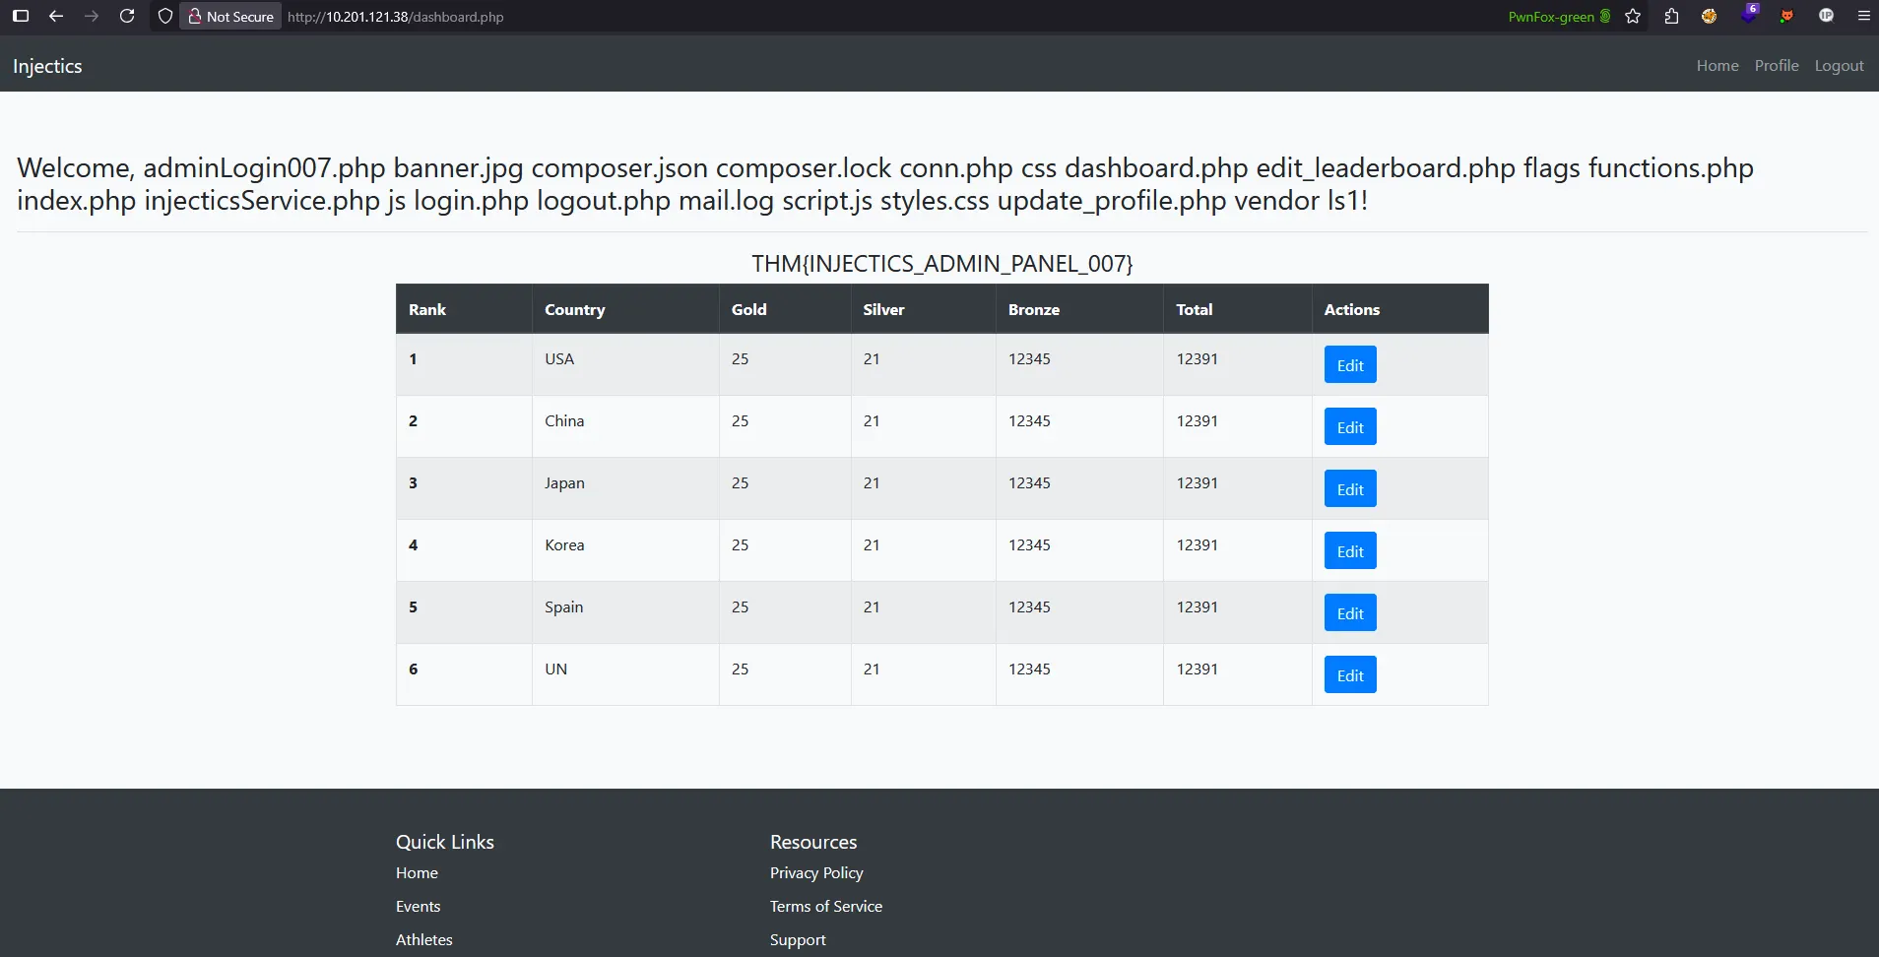This screenshot has width=1879, height=957.
Task: Open the IP lookup extension icon
Action: point(1826,16)
